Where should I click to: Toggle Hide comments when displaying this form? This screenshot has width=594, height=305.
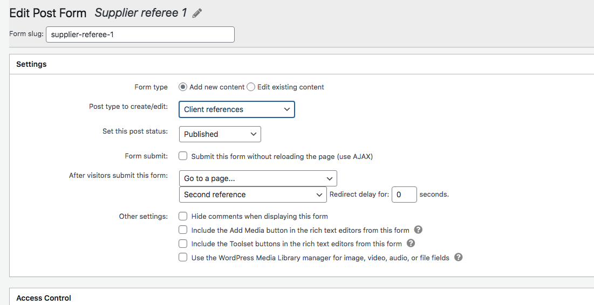click(183, 216)
